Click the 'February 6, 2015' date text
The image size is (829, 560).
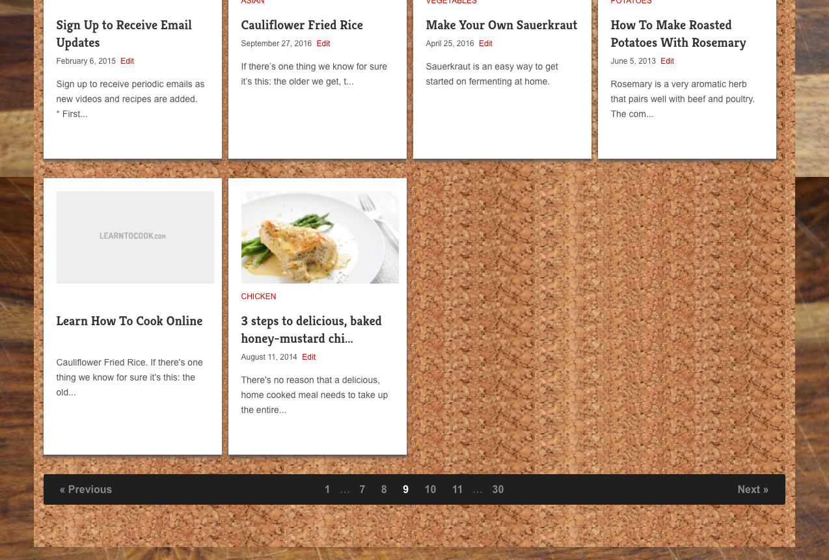[86, 61]
